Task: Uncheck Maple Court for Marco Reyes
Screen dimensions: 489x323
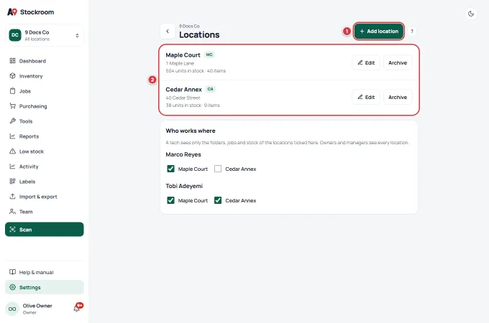Action: click(170, 169)
